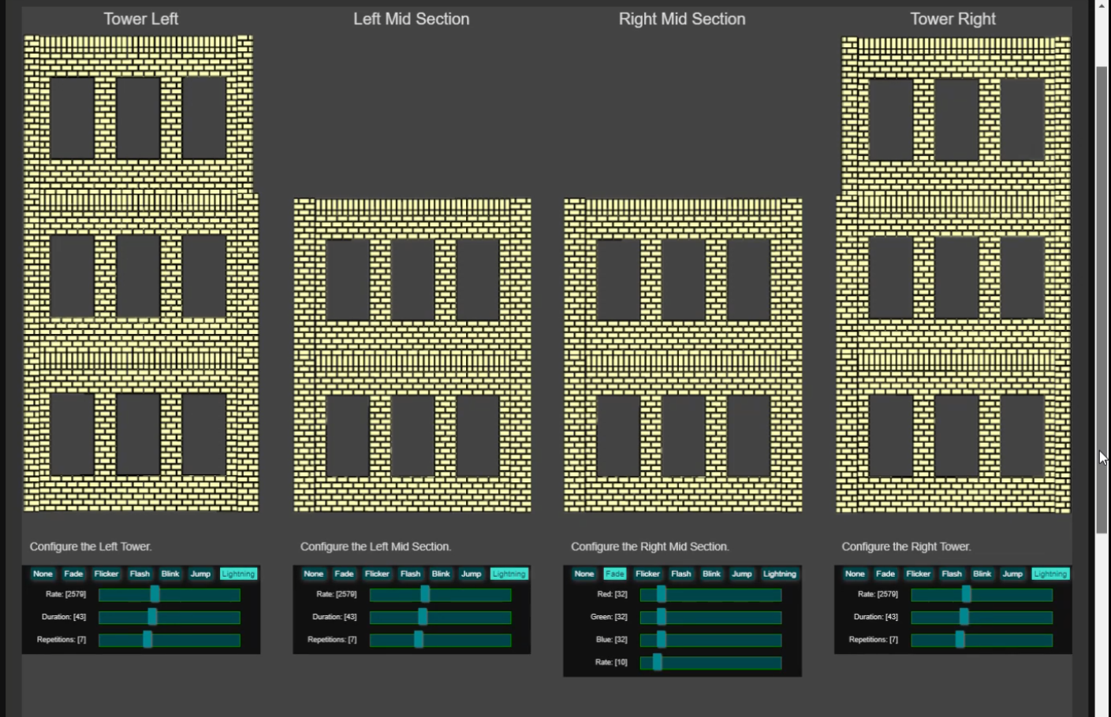This screenshot has width=1111, height=717.
Task: Choose Lightning effect for the Right Mid Section
Action: 779,574
